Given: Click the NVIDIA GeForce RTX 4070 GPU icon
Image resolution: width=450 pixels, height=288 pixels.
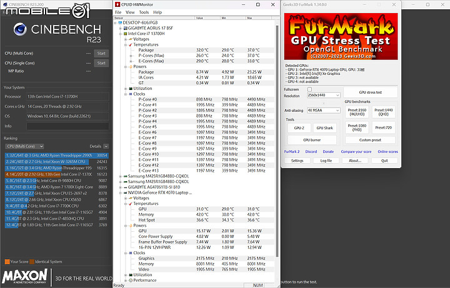Looking at the screenshot, I should pyautogui.click(x=125, y=193).
